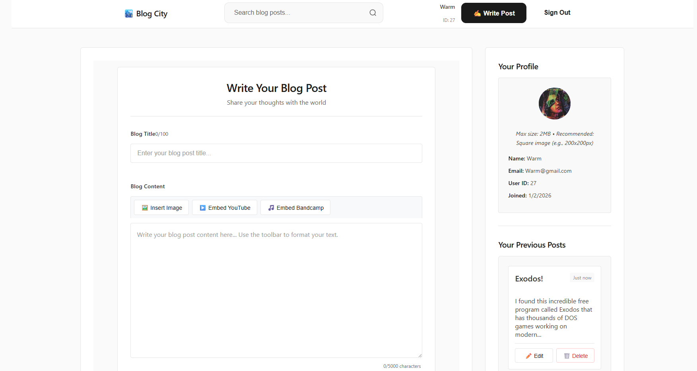Click the pen icon inside Write Post button
Viewport: 697px width, 371px height.
point(477,13)
